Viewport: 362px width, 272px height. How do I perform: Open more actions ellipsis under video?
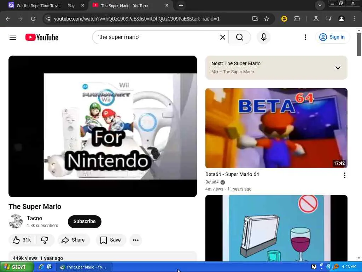[x=136, y=240]
